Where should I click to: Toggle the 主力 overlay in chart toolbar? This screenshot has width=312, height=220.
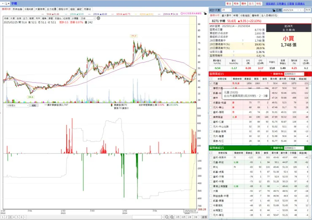25,18
